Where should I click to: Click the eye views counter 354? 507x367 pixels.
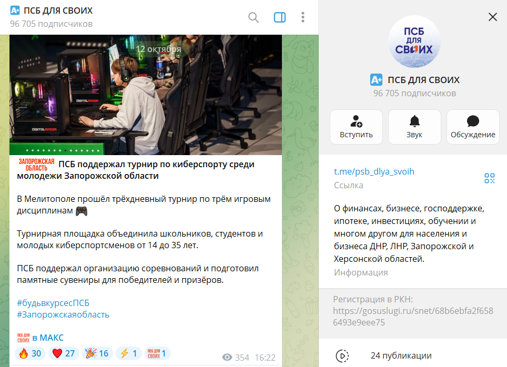(236, 358)
